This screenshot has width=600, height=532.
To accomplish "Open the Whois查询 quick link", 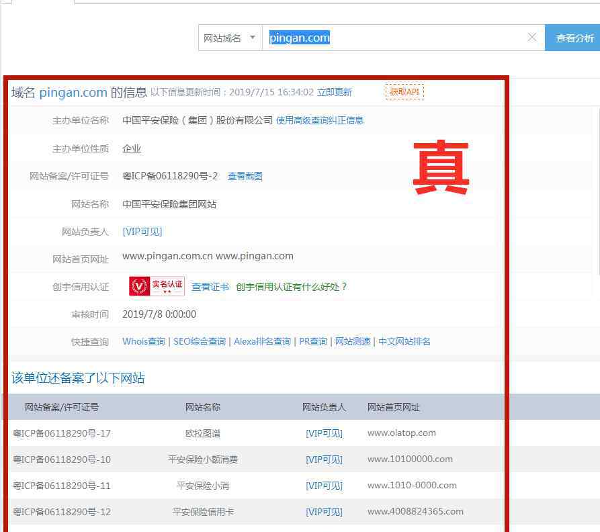I will [x=144, y=341].
